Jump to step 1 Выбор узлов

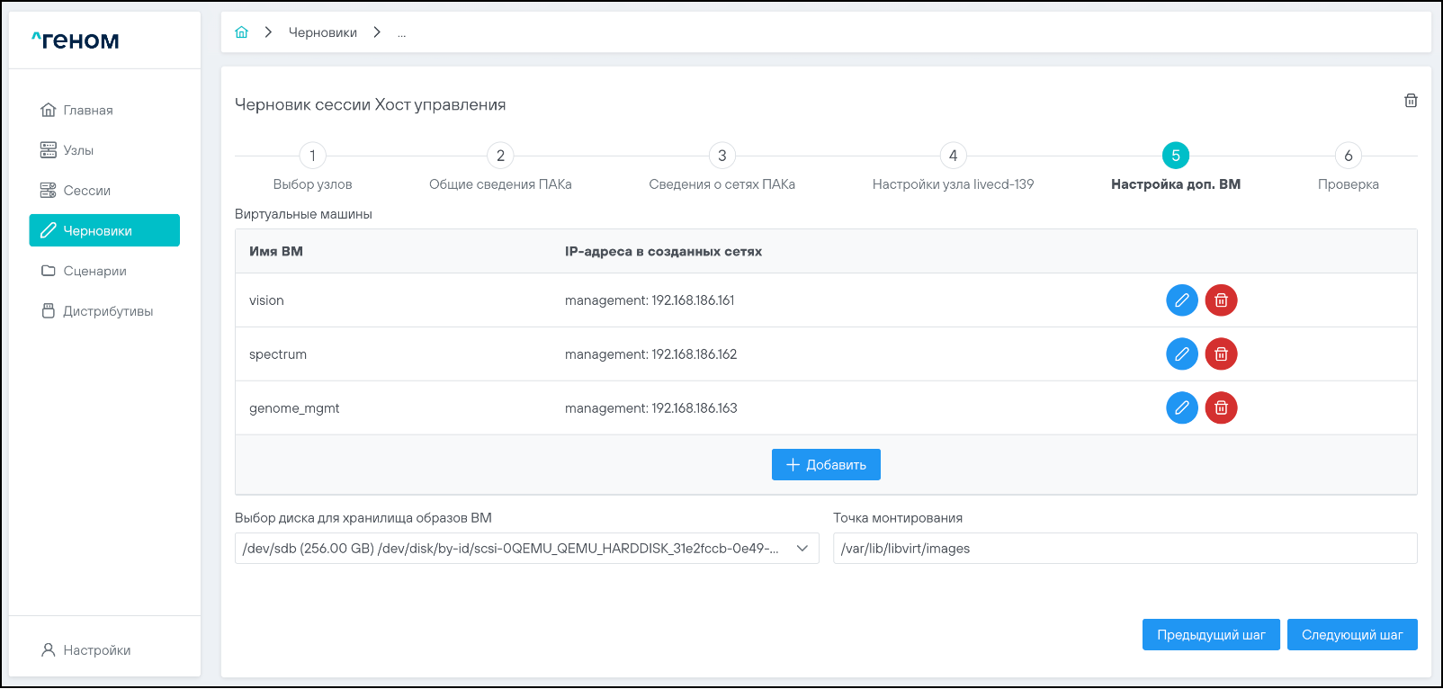point(312,156)
